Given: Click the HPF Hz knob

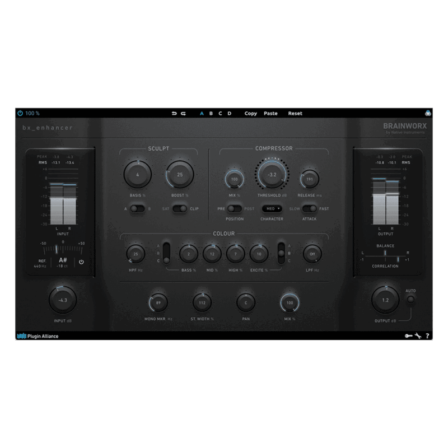Looking at the screenshot, I should (x=136, y=254).
